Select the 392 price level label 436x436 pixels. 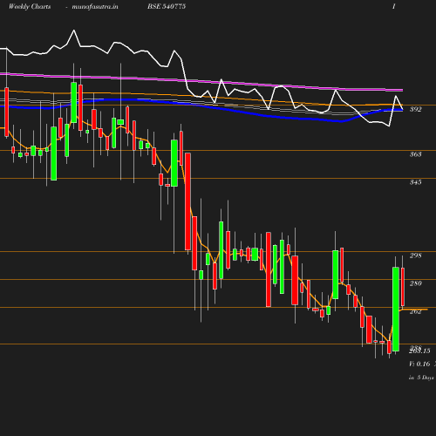coord(415,109)
